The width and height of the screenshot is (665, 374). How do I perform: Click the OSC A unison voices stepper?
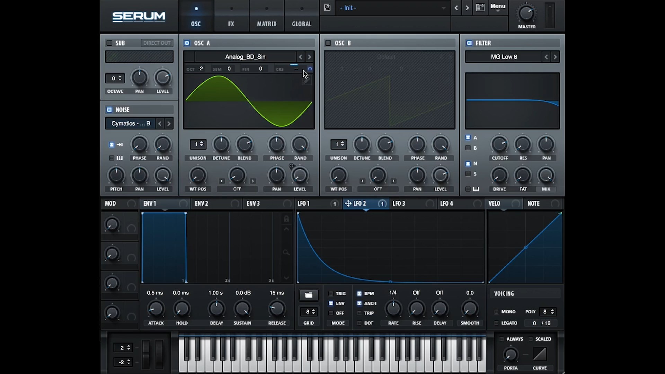click(198, 144)
